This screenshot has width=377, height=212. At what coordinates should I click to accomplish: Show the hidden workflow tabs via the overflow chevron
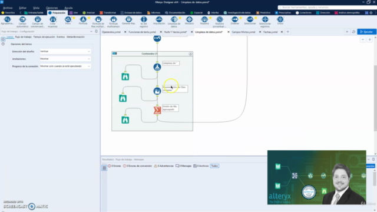[x=347, y=32]
